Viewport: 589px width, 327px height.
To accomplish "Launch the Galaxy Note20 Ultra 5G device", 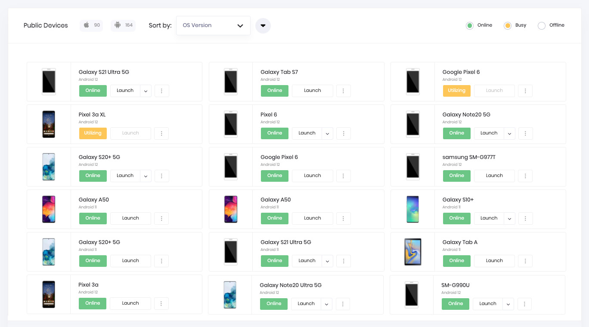I will (x=306, y=304).
